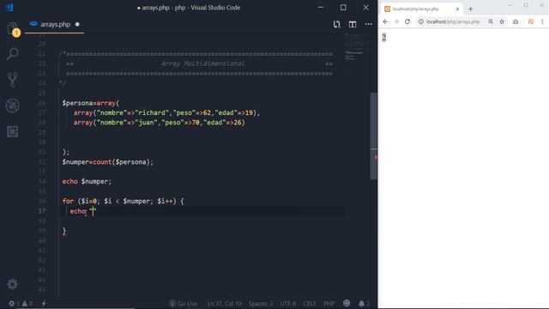Click the Open Changes icon in editor toolbar

point(336,24)
